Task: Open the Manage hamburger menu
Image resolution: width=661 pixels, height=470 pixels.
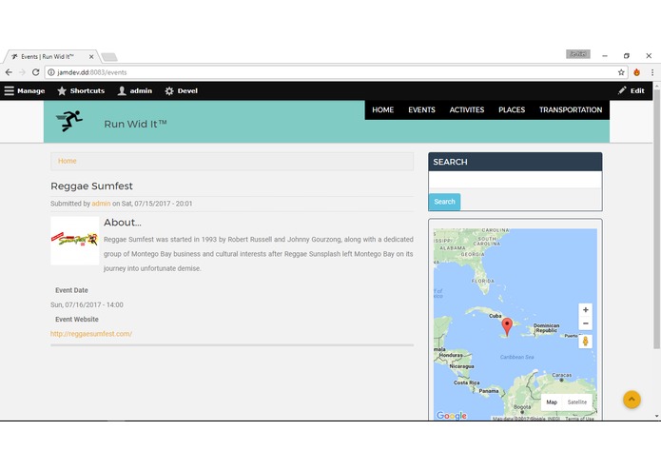Action: (25, 90)
